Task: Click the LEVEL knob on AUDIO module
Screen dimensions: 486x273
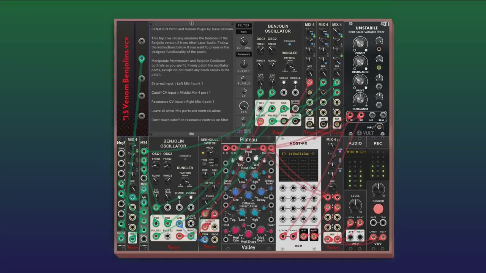Action: (x=355, y=205)
